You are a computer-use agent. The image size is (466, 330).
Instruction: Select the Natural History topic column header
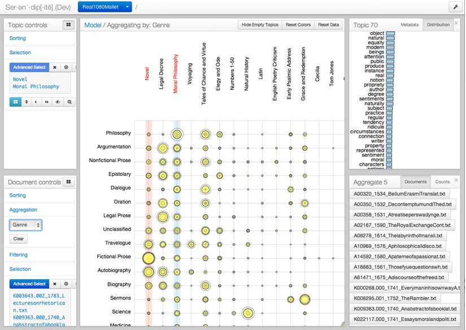246,73
